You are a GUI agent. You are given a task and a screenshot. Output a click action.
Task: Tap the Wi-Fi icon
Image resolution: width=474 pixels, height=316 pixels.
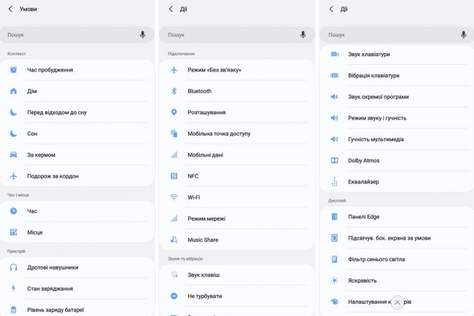point(174,197)
